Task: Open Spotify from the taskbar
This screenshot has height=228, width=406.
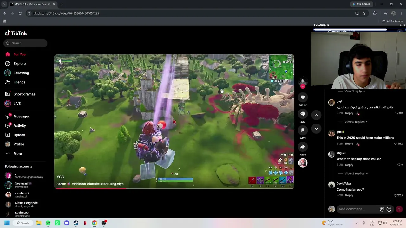Action: click(48, 223)
